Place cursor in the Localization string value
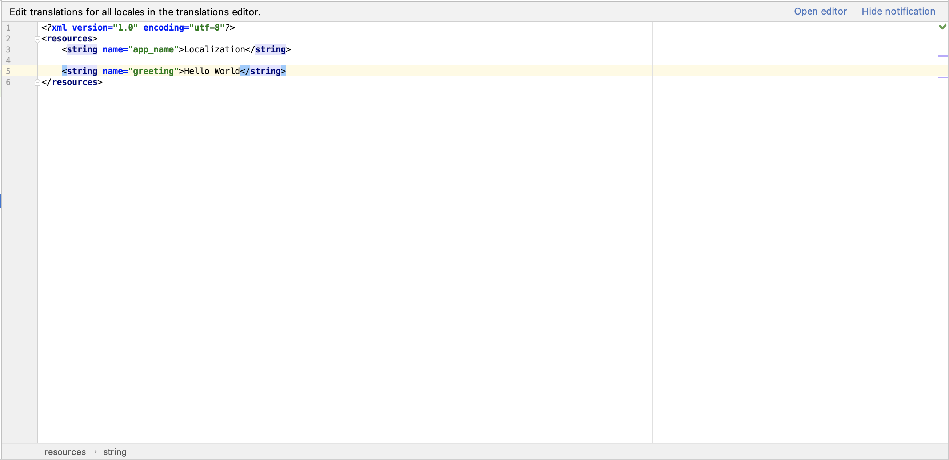The width and height of the screenshot is (949, 460). 214,49
